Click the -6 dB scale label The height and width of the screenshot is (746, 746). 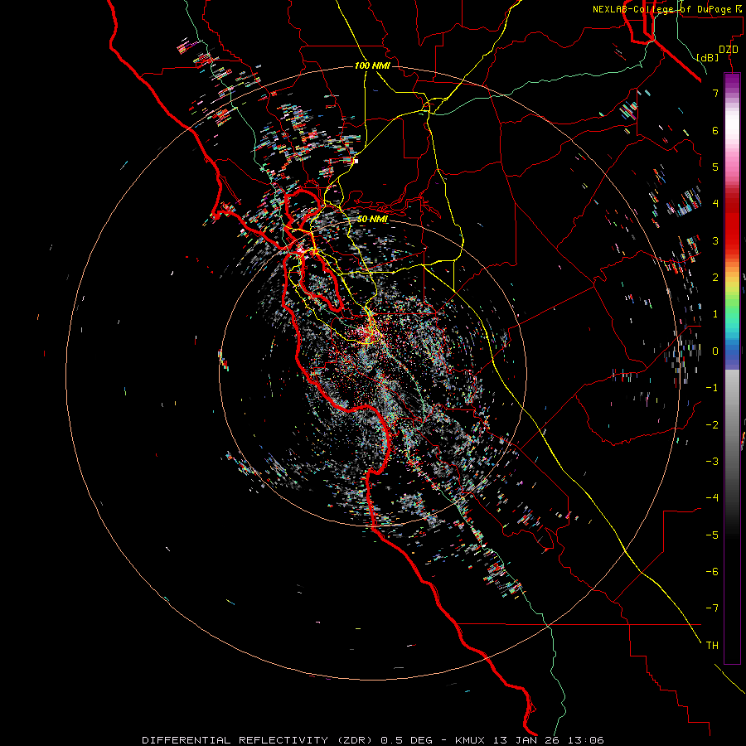point(712,572)
